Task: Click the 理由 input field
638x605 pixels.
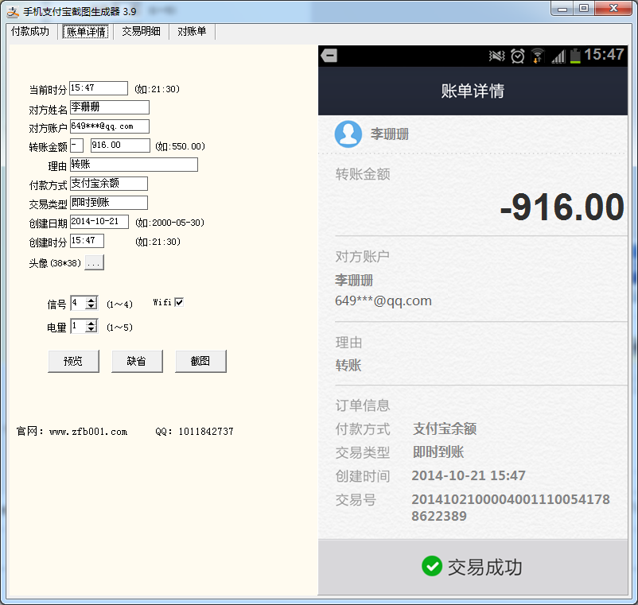Action: pos(134,165)
